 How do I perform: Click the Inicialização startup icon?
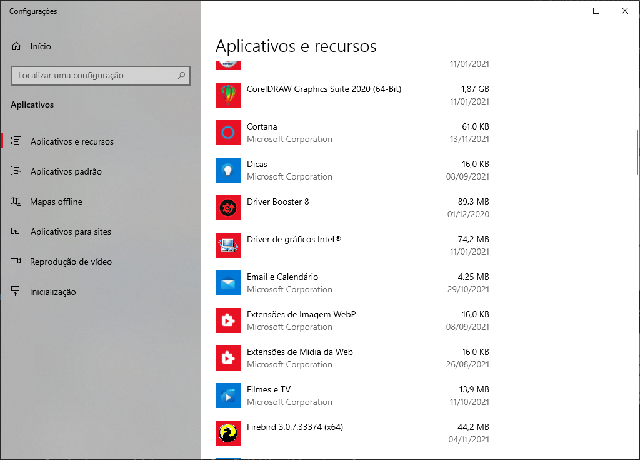coord(15,291)
